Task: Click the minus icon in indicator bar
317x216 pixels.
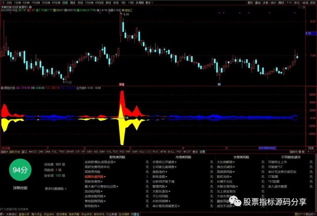Action: pyautogui.click(x=313, y=152)
